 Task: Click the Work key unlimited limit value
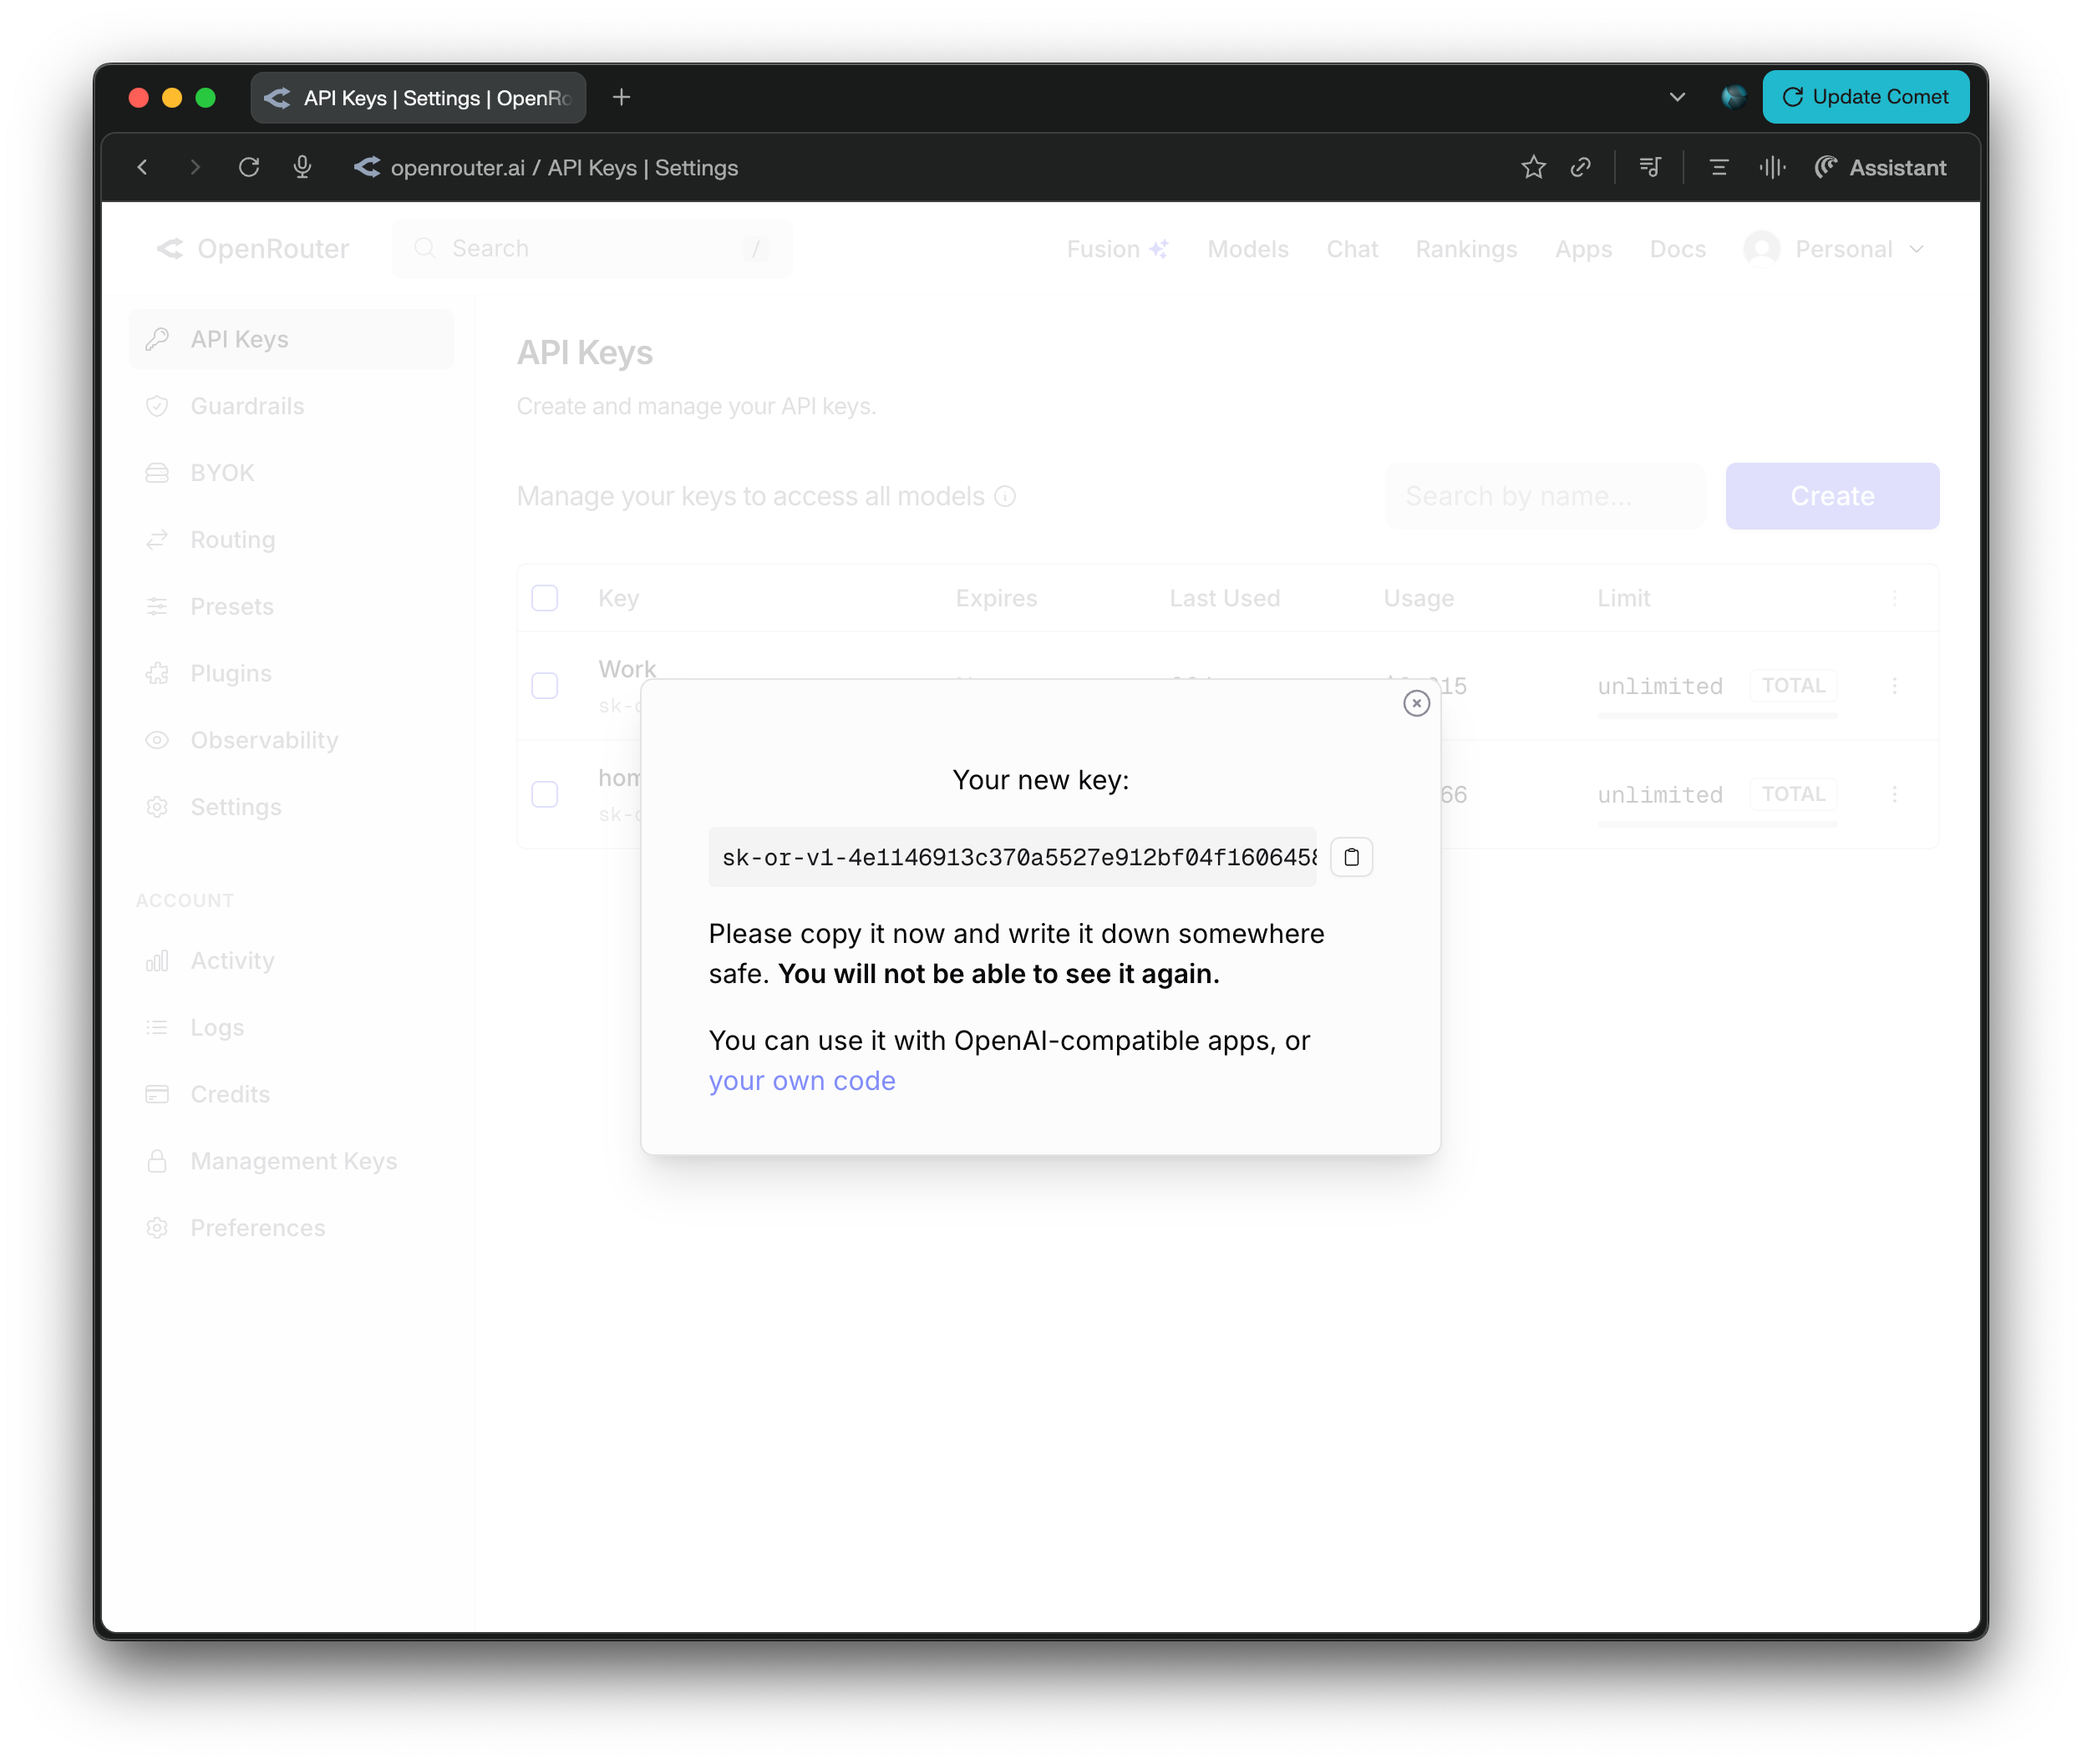(1658, 686)
